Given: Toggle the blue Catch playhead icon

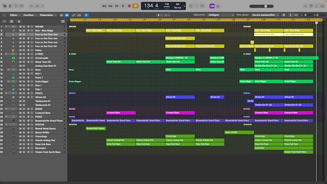Looking at the screenshot, I should tap(86, 15).
